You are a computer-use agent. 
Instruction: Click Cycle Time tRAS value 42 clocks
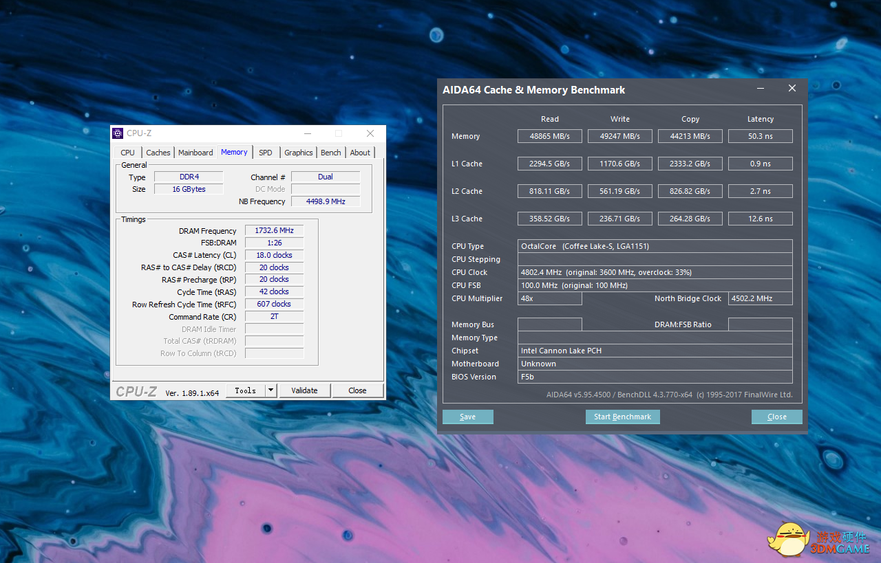click(274, 291)
